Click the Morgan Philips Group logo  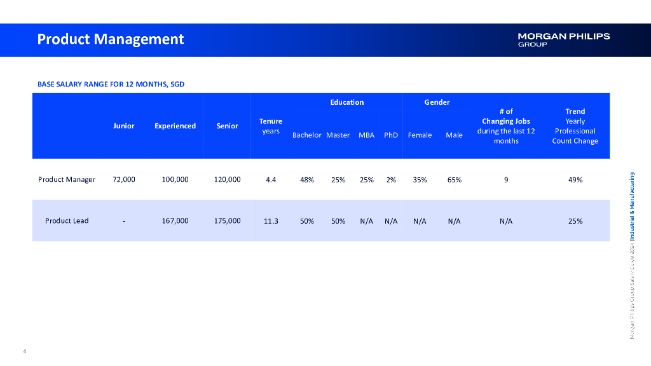[564, 40]
